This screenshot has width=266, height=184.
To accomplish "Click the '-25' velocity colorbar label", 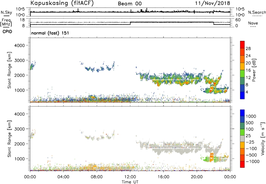I will (250, 142).
